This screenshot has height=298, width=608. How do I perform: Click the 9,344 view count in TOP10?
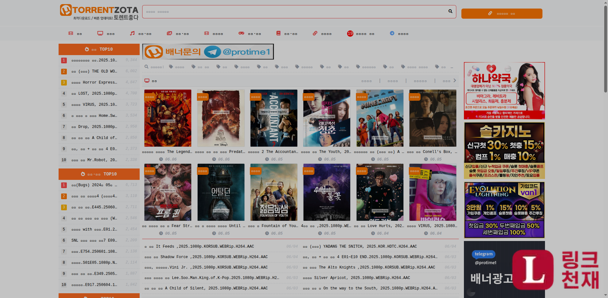coord(131,60)
